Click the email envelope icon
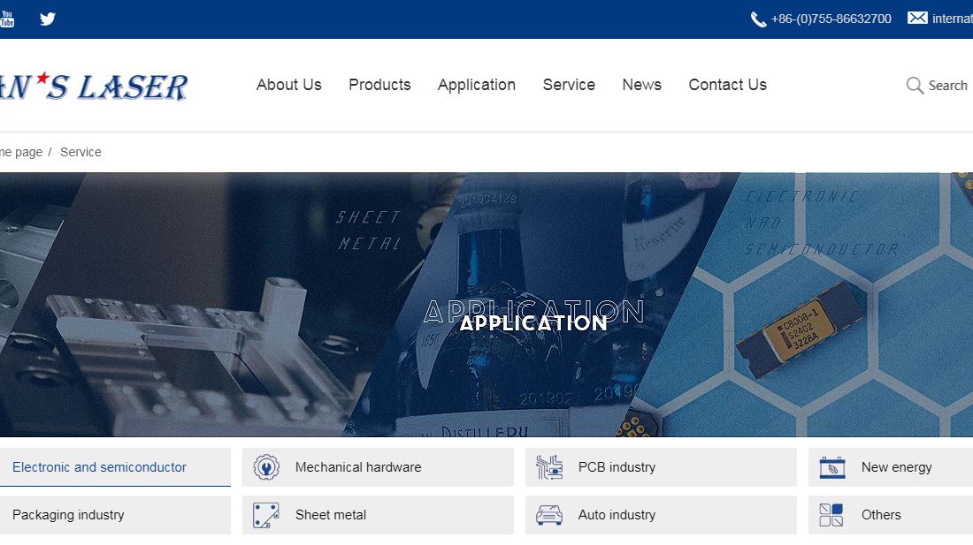The image size is (973, 545). pyautogui.click(x=917, y=18)
